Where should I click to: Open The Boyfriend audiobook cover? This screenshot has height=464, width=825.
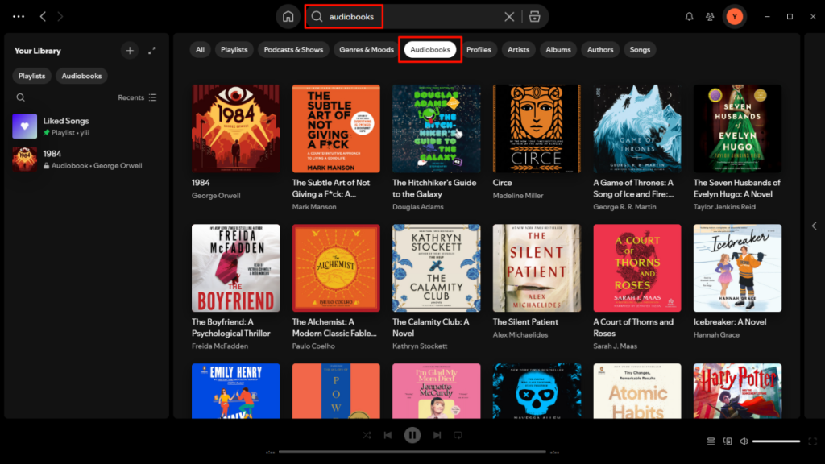pyautogui.click(x=236, y=267)
